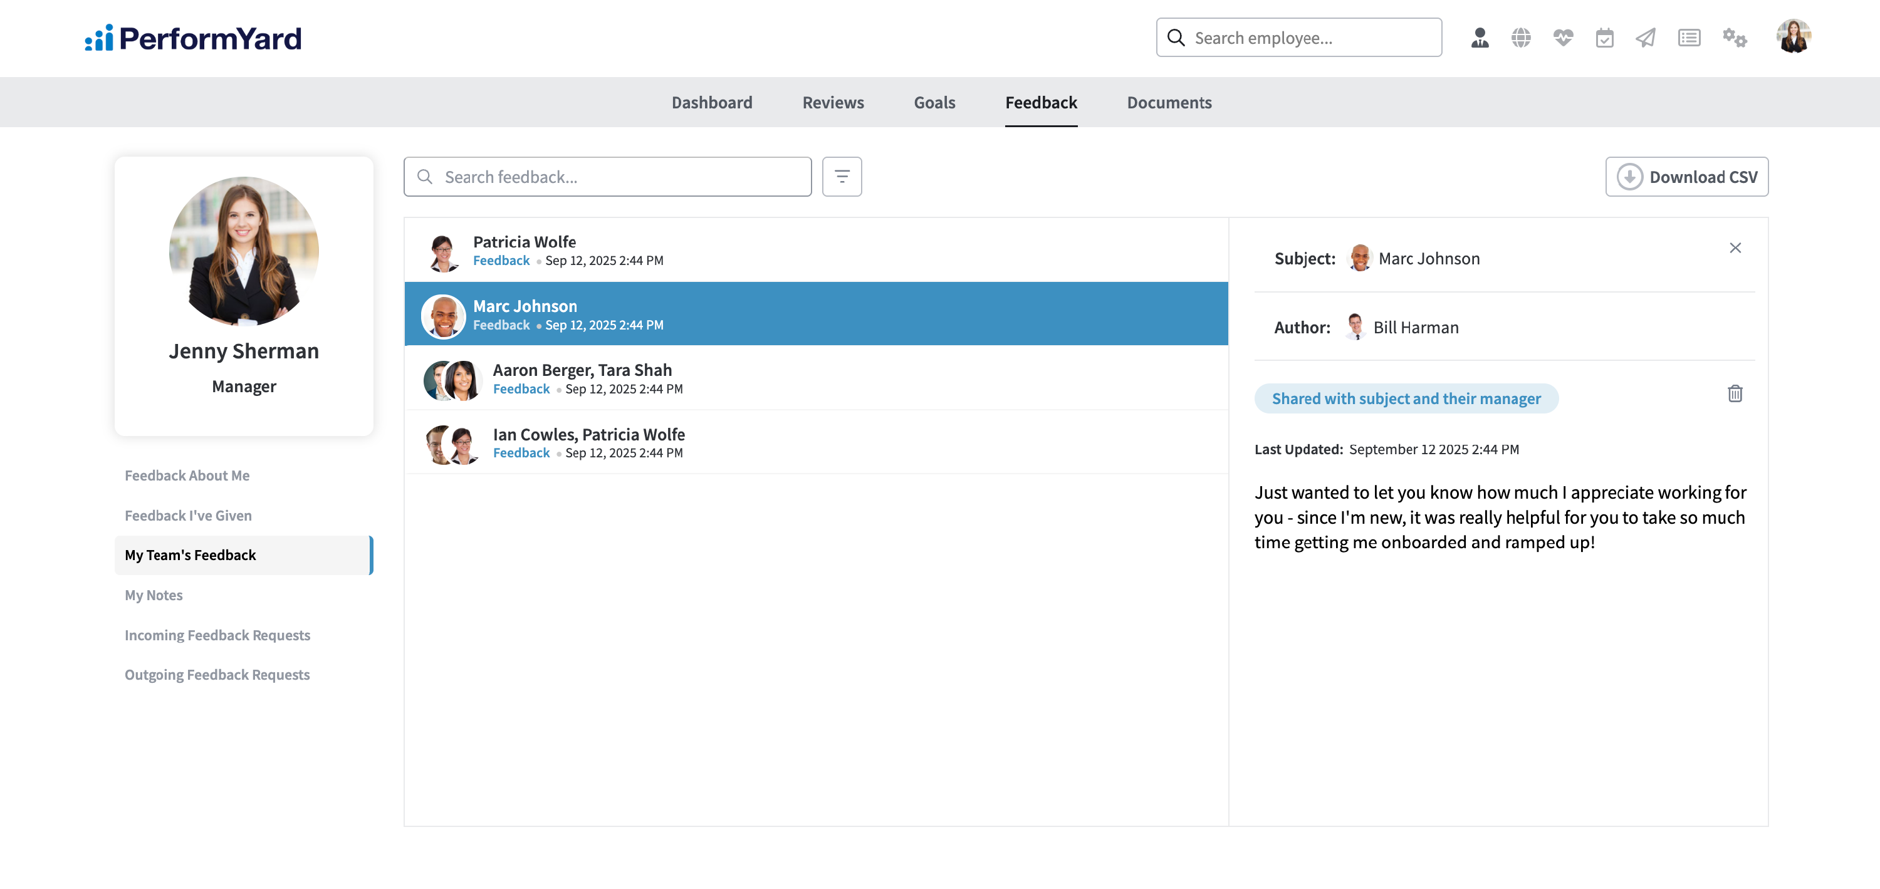
Task: Click Feedback link under Aaron Berger, Tara Shah
Action: pyautogui.click(x=521, y=389)
